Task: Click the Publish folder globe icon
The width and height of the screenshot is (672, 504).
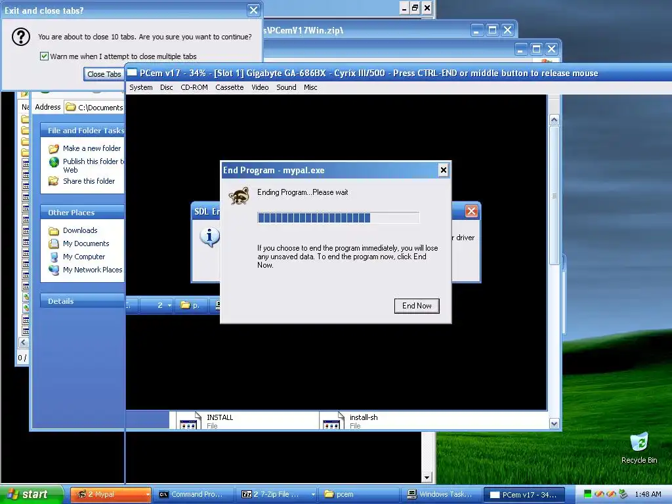Action: [54, 162]
